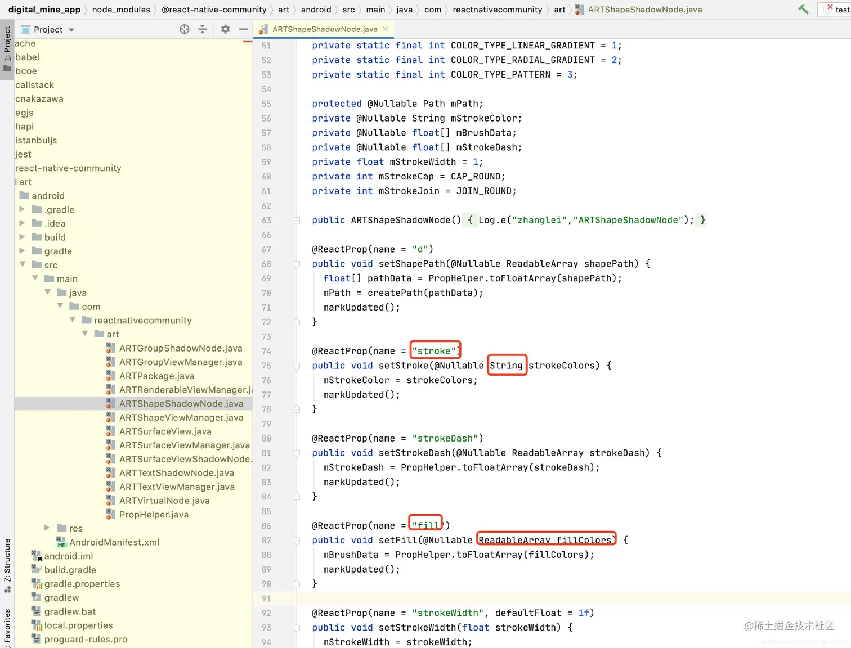
Task: Fold setShapePath method at line 68
Action: pos(297,264)
